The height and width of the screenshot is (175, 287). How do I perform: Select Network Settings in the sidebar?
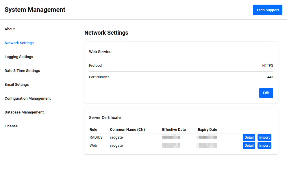(19, 43)
